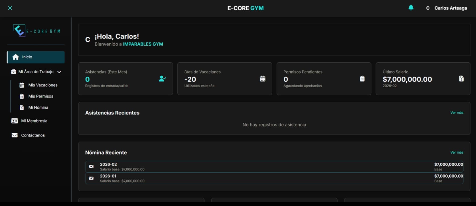Viewport: 476px width, 206px height.
Task: Click the invoice icon beside Mi Nómina
Action: 22,107
